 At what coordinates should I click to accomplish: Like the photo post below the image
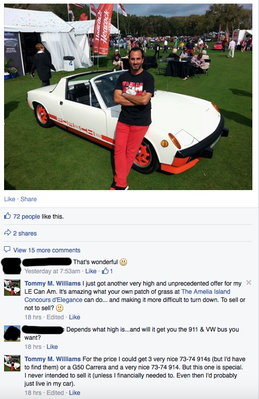pyautogui.click(x=10, y=199)
